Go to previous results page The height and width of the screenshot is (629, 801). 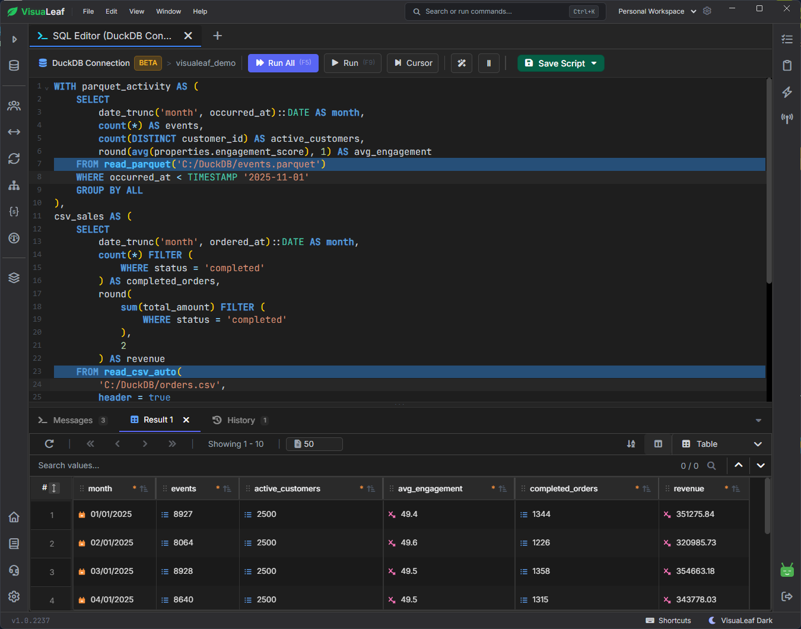coord(117,444)
